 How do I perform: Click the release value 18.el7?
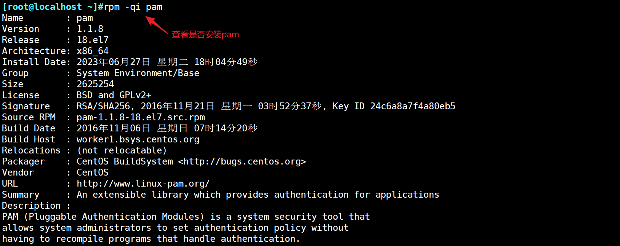93,40
